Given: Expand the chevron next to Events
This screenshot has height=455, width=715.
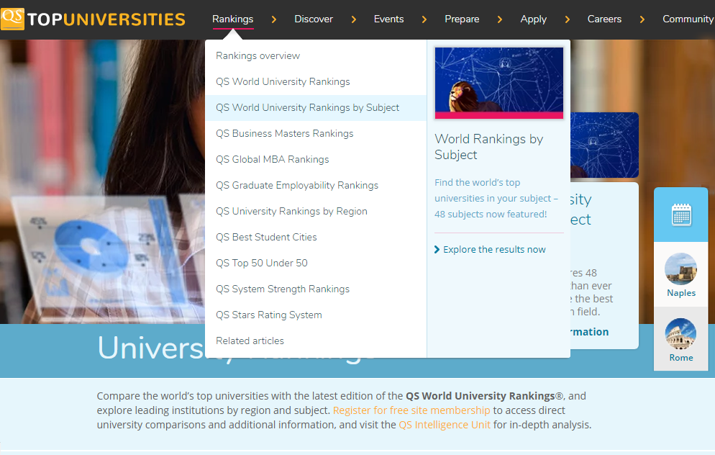Looking at the screenshot, I should 424,19.
